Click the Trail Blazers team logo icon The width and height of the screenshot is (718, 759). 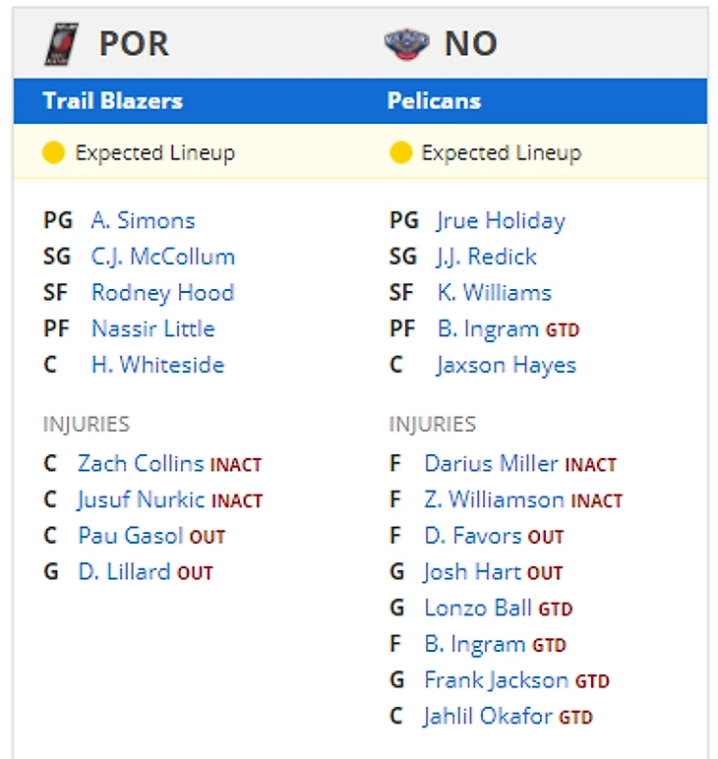pos(61,44)
